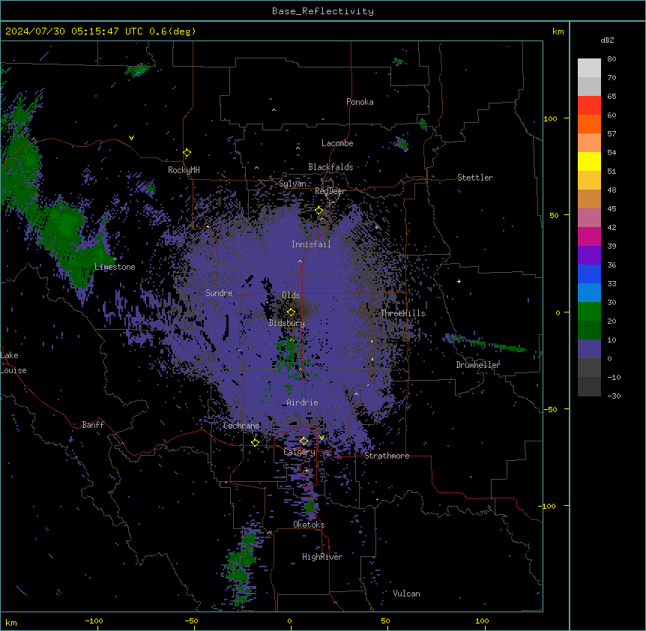The image size is (646, 631).
Task: Click the yellow diamond marker above Calgary label
Action: (304, 441)
